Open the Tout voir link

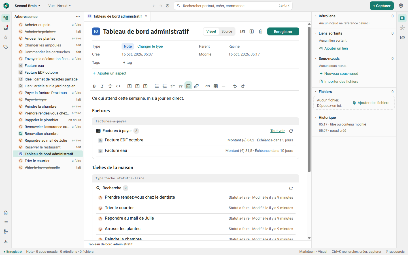(277, 131)
